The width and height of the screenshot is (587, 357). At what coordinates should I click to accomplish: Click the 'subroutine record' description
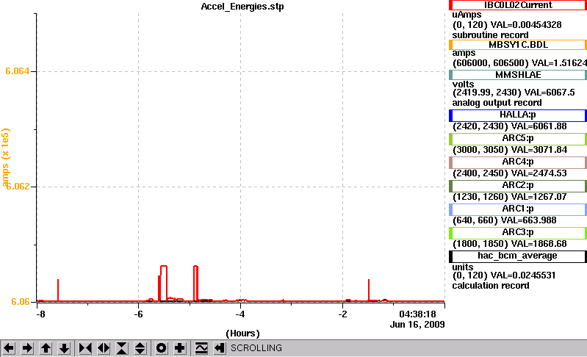(491, 35)
